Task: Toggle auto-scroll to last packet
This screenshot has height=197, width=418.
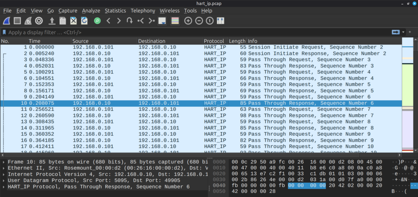Action: point(162,21)
